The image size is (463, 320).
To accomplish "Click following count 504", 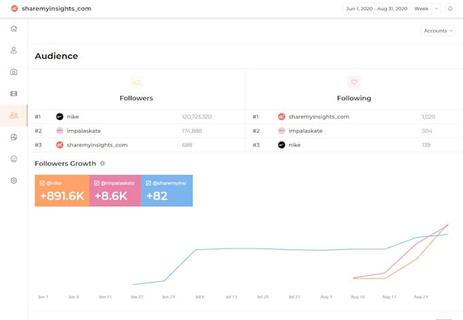I will 427,131.
